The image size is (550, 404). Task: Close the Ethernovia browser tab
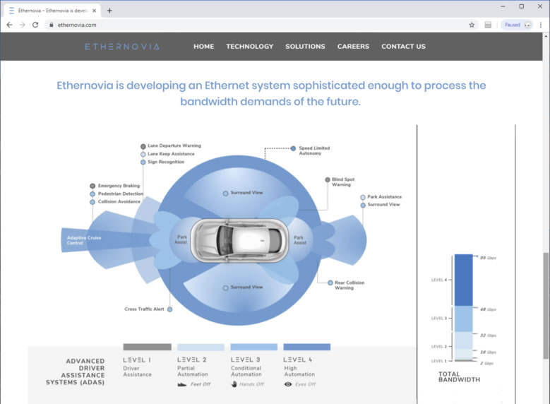pos(95,11)
